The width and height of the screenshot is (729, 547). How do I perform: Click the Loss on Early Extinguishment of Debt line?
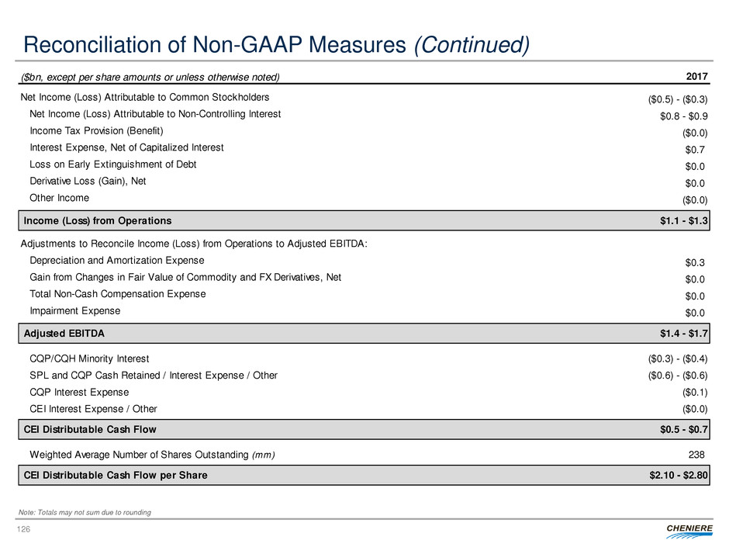coord(112,164)
